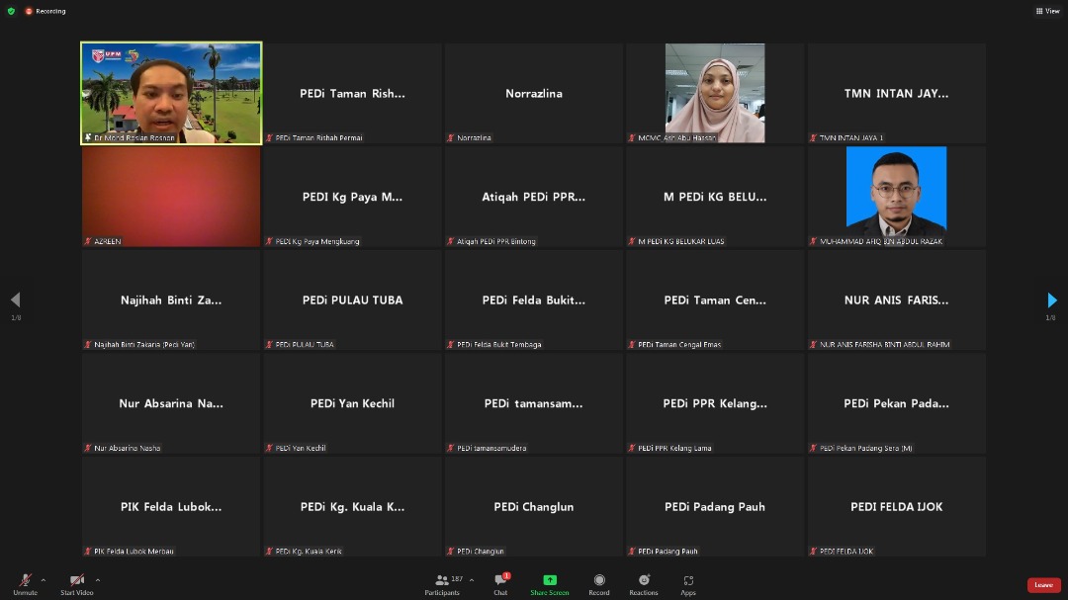The width and height of the screenshot is (1068, 600).
Task: Select the AZREEN red video tile
Action: coord(171,196)
